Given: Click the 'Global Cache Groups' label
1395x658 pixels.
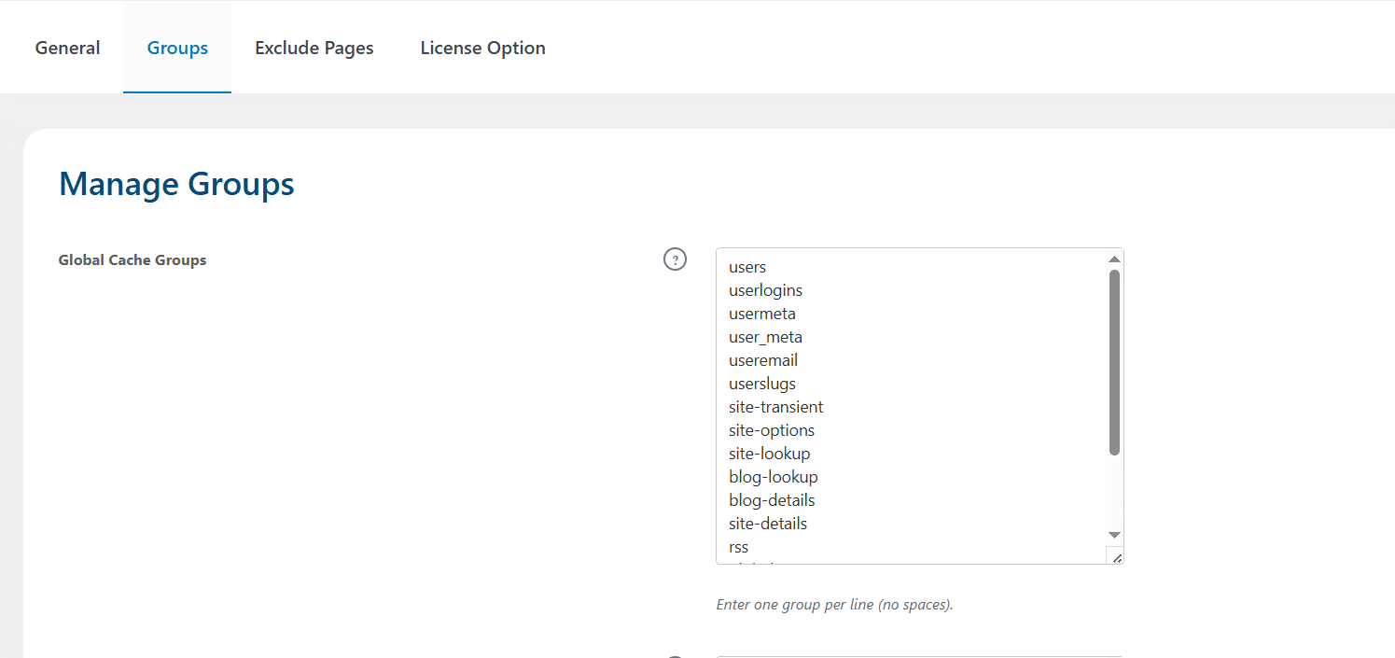Looking at the screenshot, I should [133, 260].
